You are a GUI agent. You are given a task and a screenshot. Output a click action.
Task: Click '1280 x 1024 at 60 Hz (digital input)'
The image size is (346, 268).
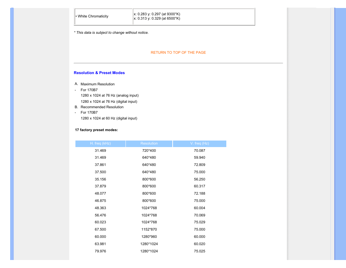109,118
